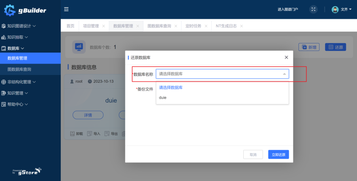Collapse dropdown via select arrow icon

[284, 74]
